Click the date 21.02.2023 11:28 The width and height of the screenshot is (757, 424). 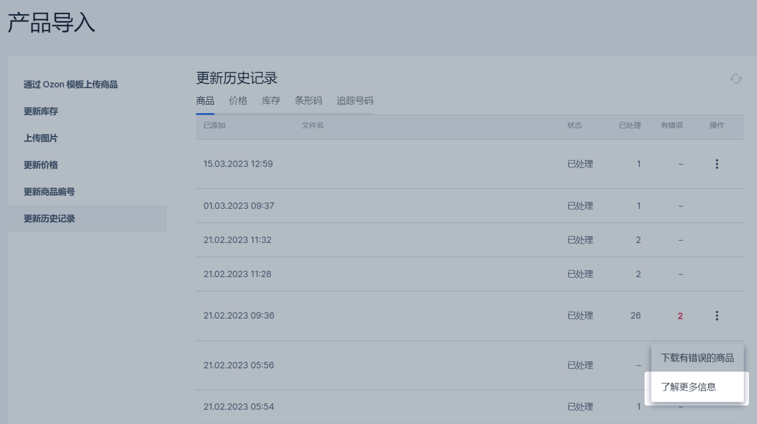tap(237, 274)
